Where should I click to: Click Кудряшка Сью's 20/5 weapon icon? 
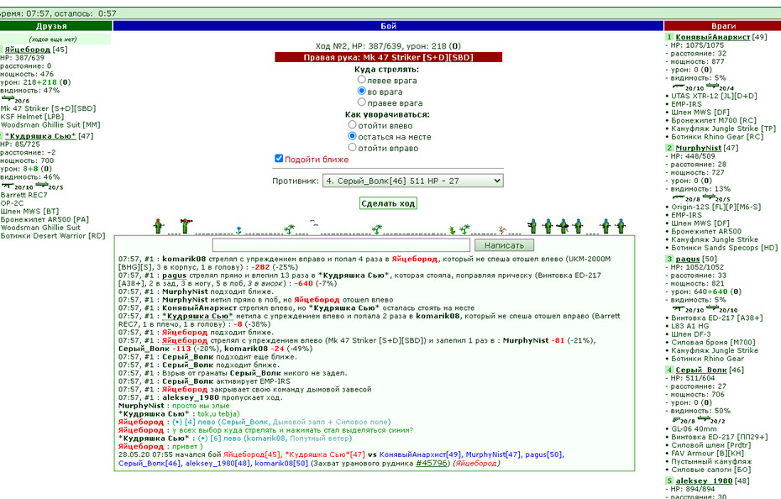pos(42,186)
